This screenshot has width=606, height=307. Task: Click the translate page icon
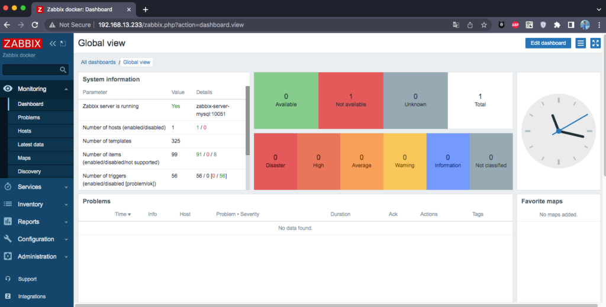click(x=456, y=25)
